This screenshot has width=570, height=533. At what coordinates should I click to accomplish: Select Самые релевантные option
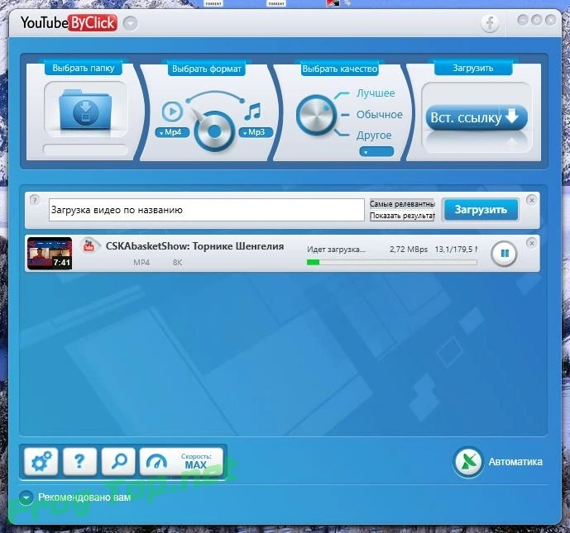402,204
